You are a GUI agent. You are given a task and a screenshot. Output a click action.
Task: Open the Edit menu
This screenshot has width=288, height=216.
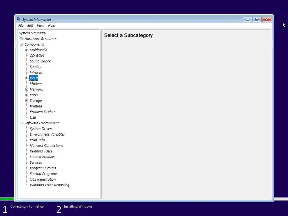(30, 26)
